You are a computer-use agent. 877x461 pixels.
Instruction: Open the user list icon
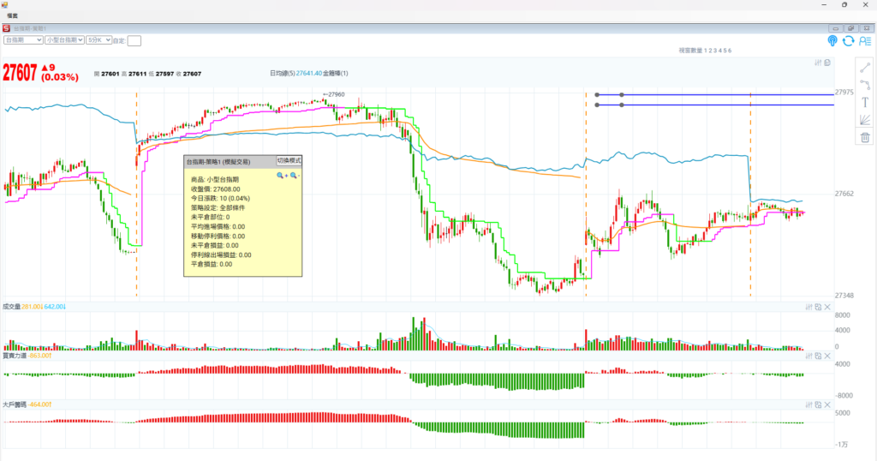(x=865, y=40)
